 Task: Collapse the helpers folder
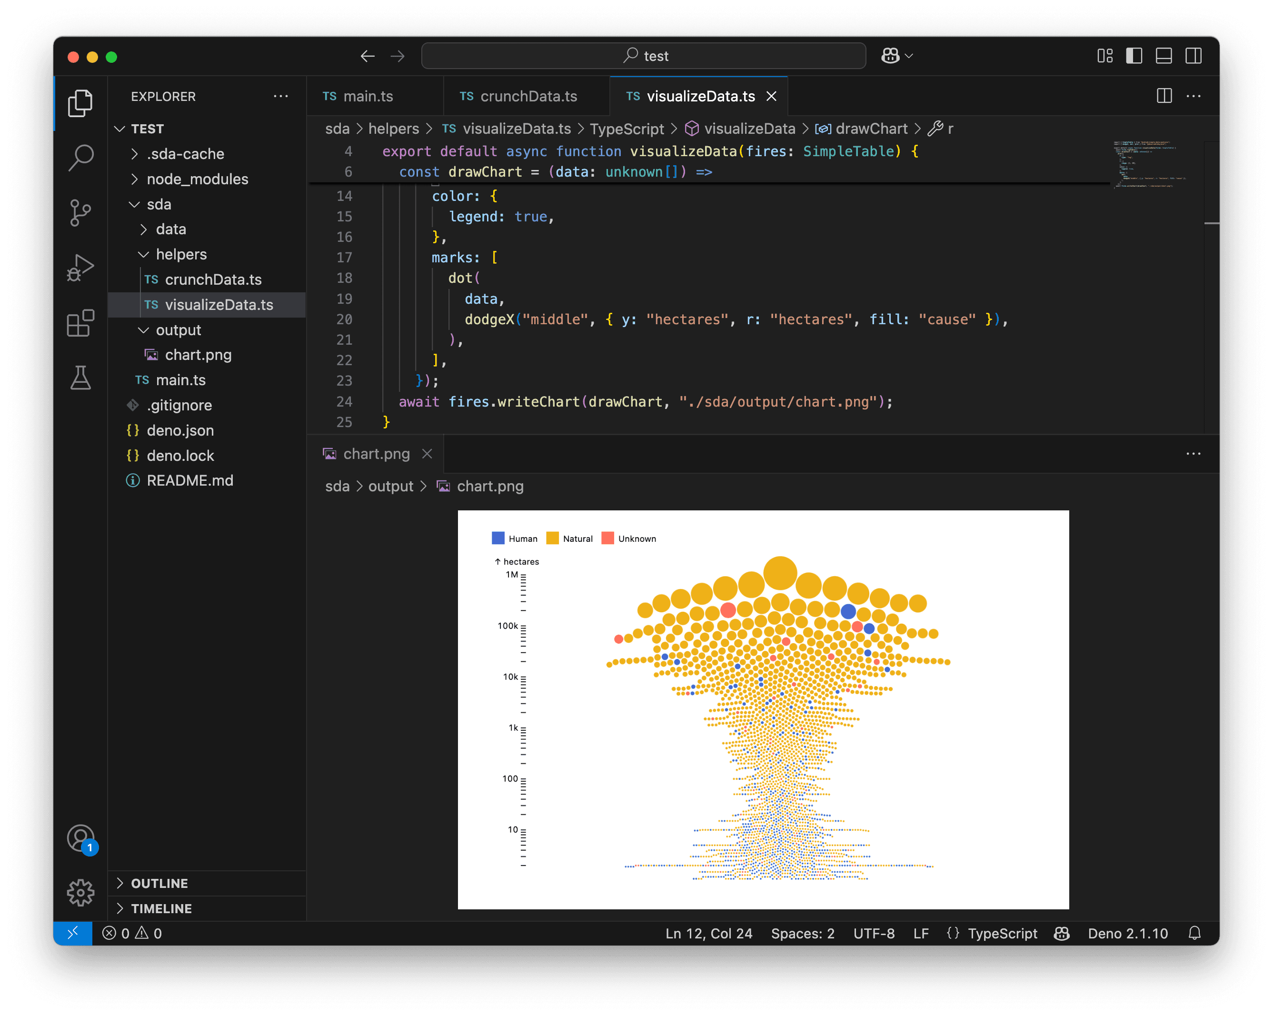[x=181, y=254]
